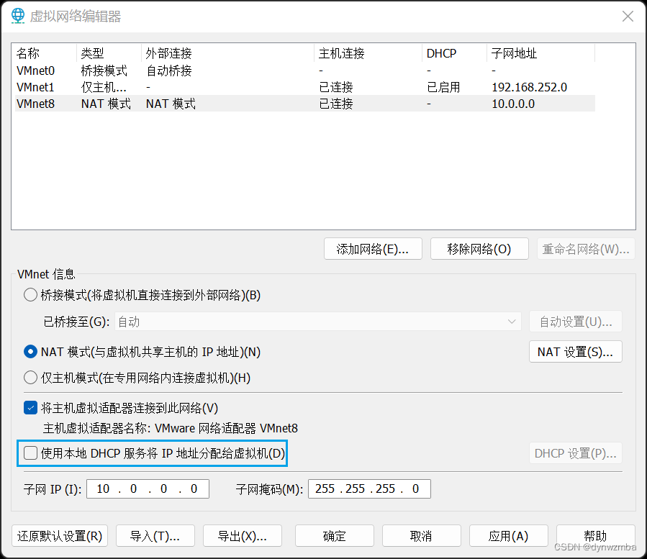Click 已连接 in the VMnet1 row
The width and height of the screenshot is (647, 559).
tap(336, 87)
